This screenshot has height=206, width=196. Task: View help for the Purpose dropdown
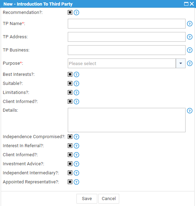pyautogui.click(x=190, y=63)
